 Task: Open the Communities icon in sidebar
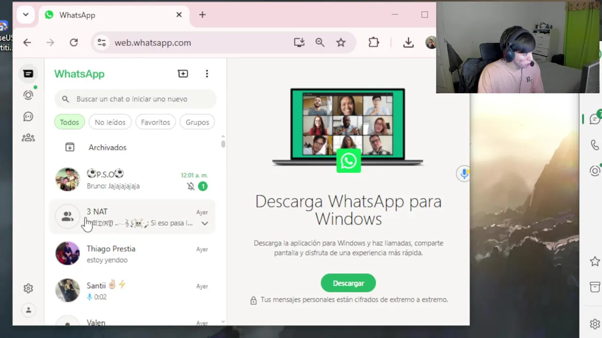coord(28,138)
